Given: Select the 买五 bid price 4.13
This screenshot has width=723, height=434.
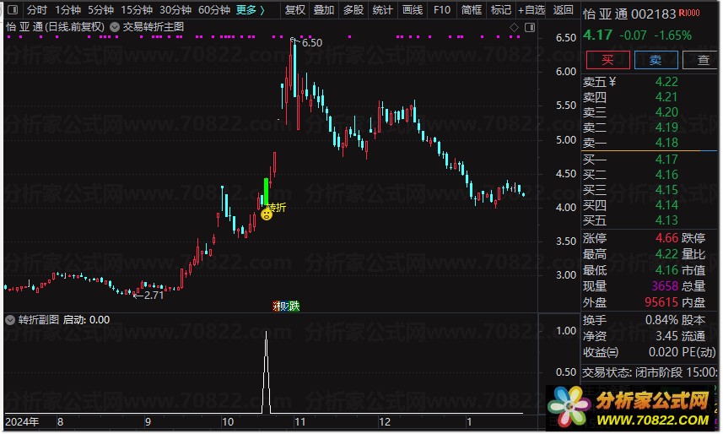Looking at the screenshot, I should (666, 220).
